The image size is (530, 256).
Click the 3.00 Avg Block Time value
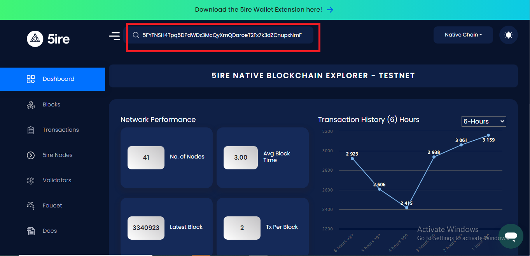[x=241, y=158]
